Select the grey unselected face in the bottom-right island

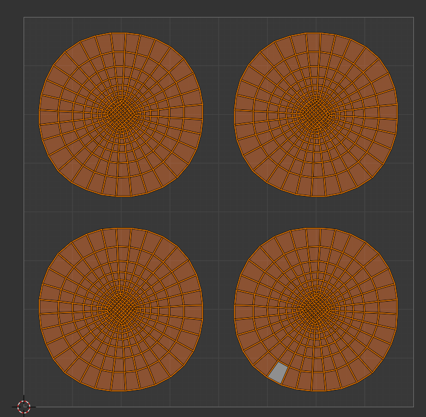[x=278, y=372]
